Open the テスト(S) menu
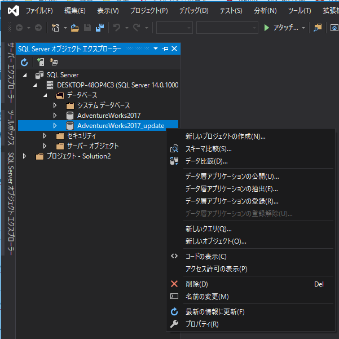Viewport: 339px width, 339px height. tap(231, 11)
